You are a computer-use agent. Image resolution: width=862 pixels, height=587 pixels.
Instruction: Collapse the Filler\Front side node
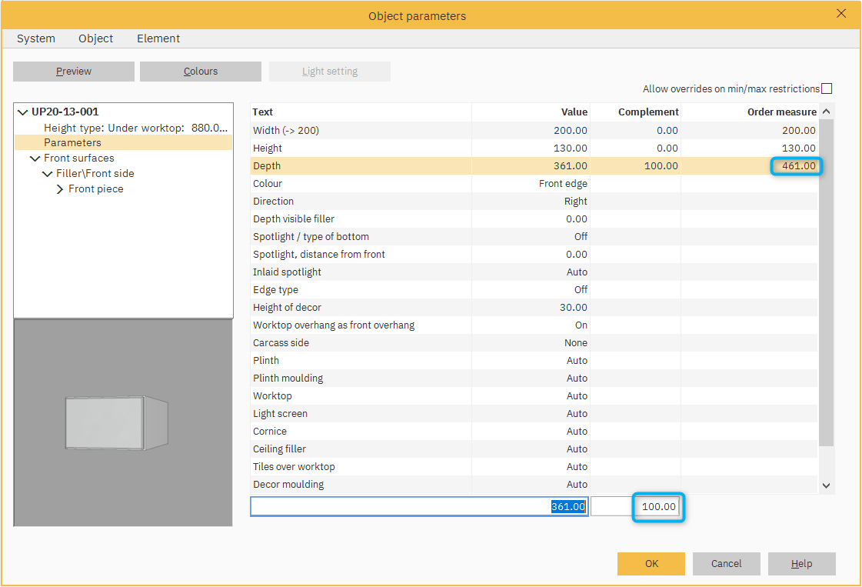pos(48,174)
